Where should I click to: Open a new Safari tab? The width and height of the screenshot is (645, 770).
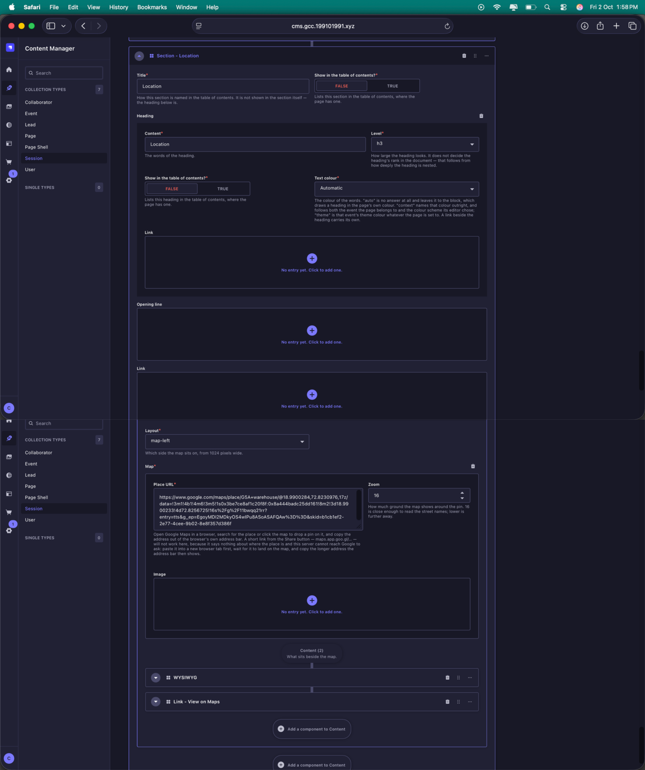coord(616,26)
